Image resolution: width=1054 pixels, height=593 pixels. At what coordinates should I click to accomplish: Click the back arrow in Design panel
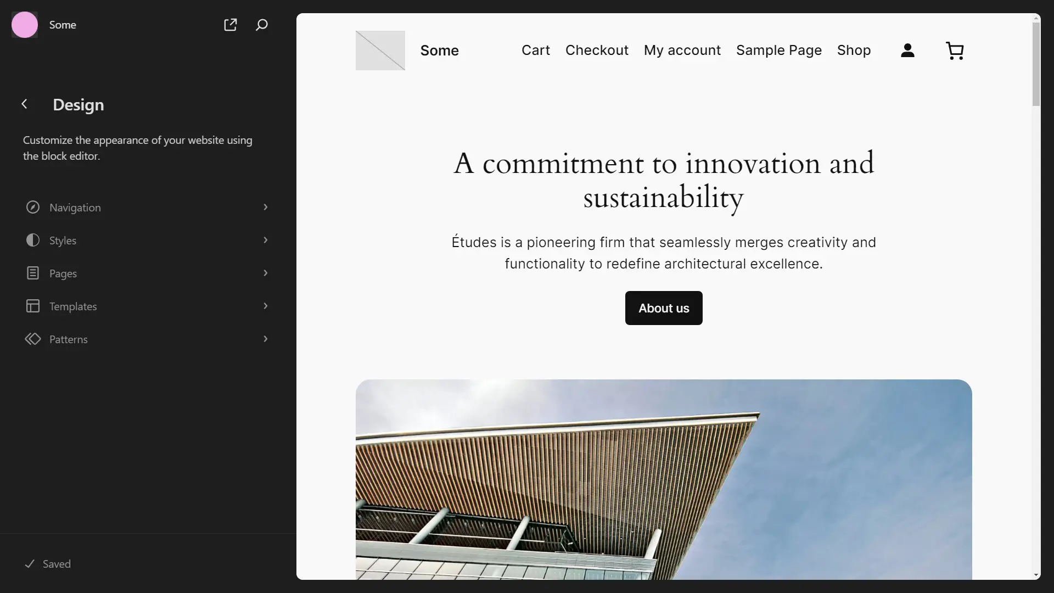tap(24, 104)
